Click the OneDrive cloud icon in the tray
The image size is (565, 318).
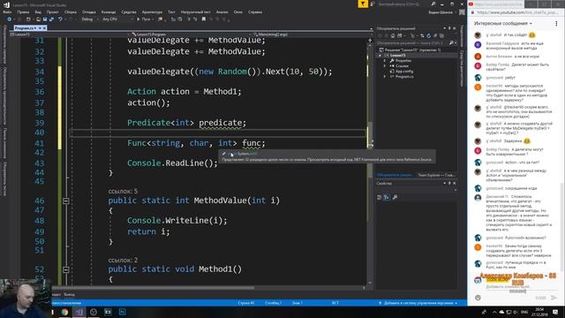point(501,312)
